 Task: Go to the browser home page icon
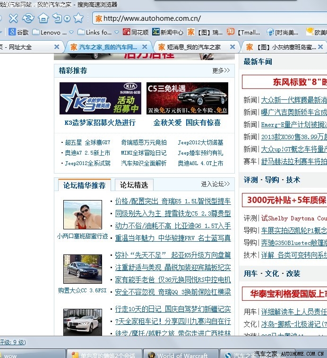[43, 18]
